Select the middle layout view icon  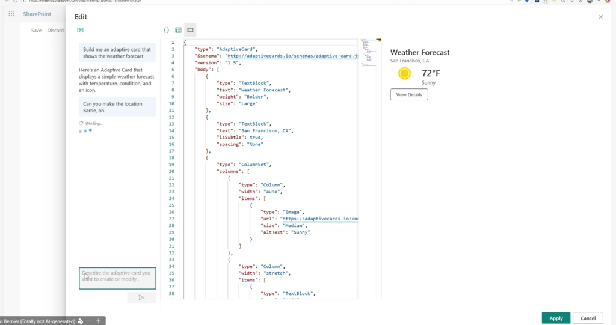[178, 30]
